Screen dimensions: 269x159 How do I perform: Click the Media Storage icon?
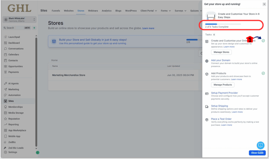coord(6,113)
